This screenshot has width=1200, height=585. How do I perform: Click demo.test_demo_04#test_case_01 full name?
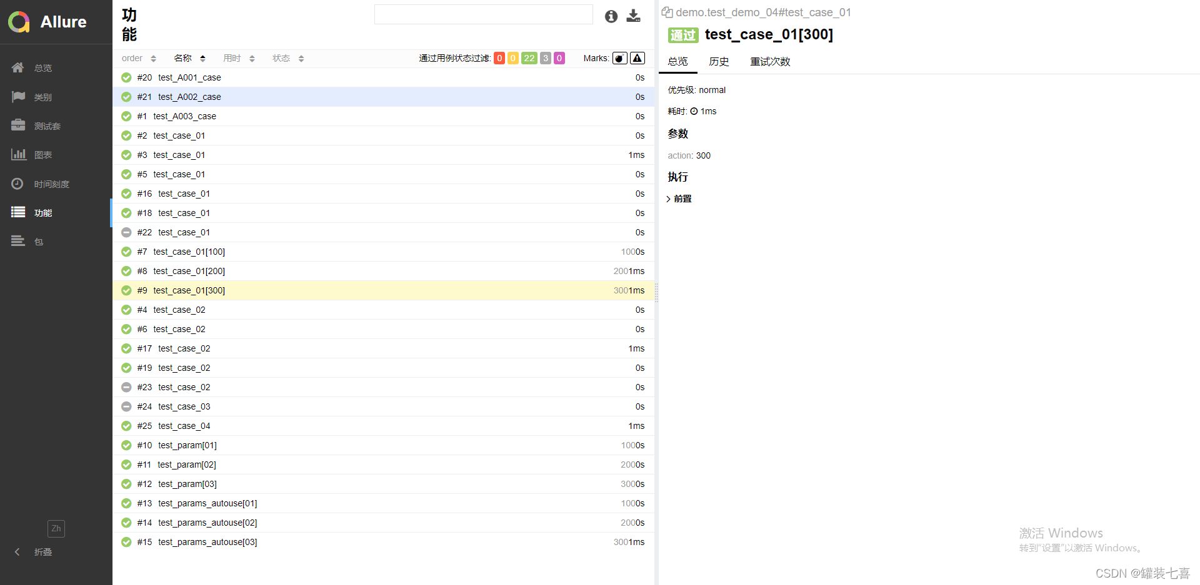click(x=763, y=12)
